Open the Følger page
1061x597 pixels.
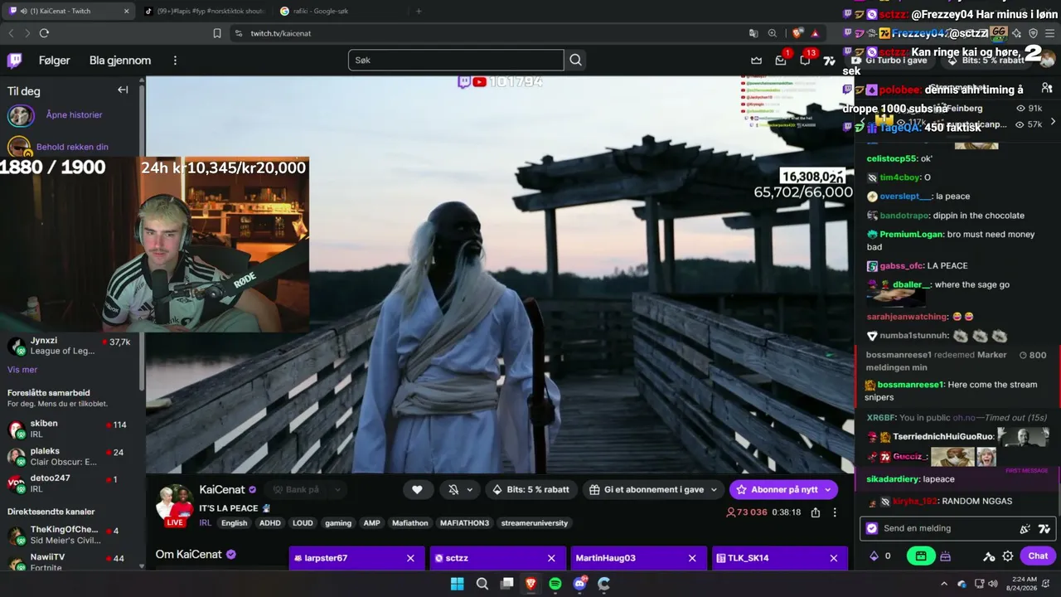pyautogui.click(x=55, y=61)
